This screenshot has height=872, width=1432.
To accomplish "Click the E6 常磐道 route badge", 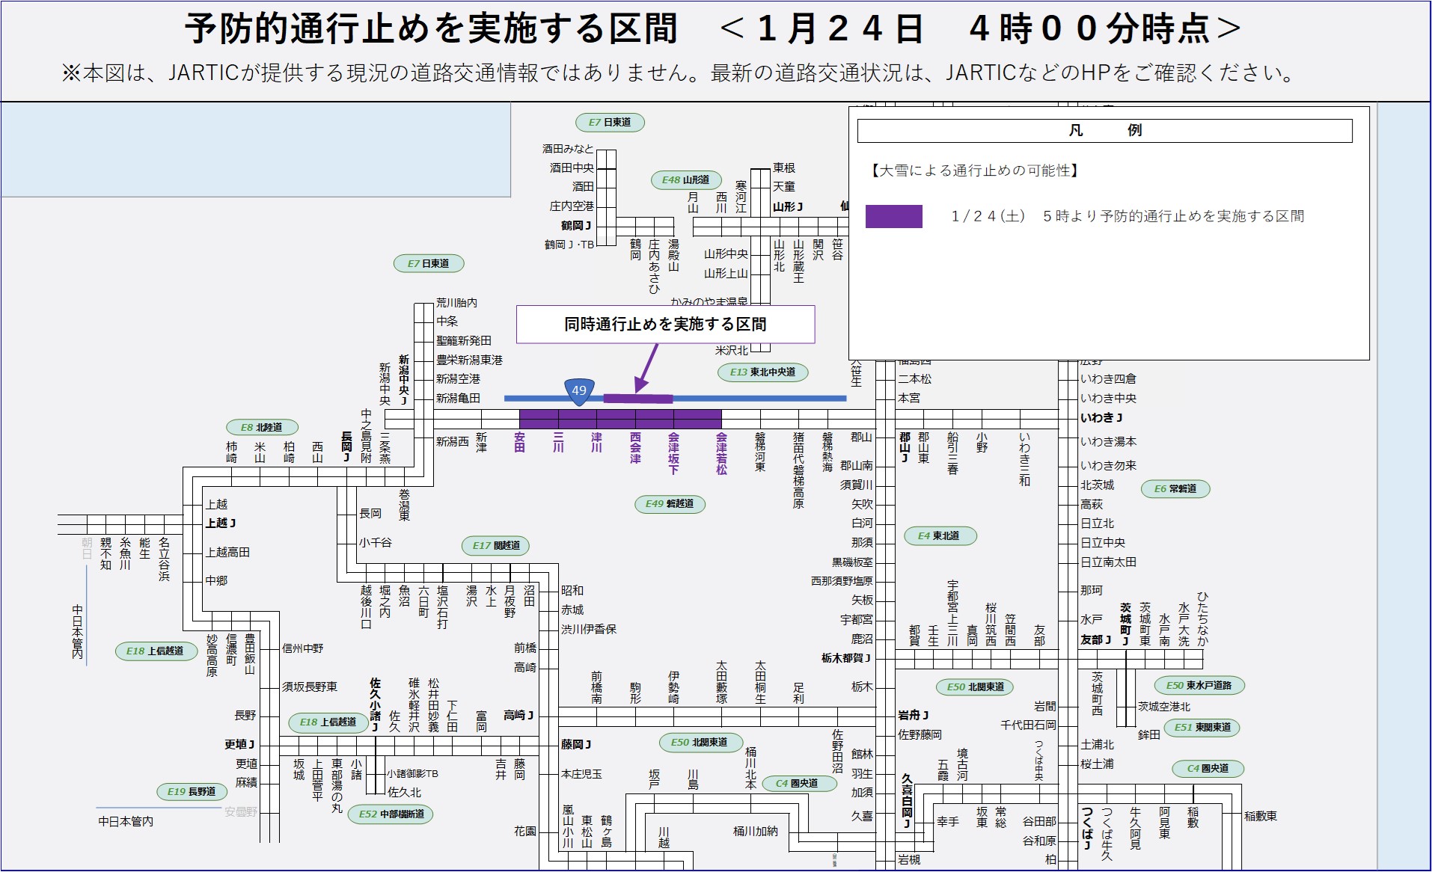I will pos(1175,488).
